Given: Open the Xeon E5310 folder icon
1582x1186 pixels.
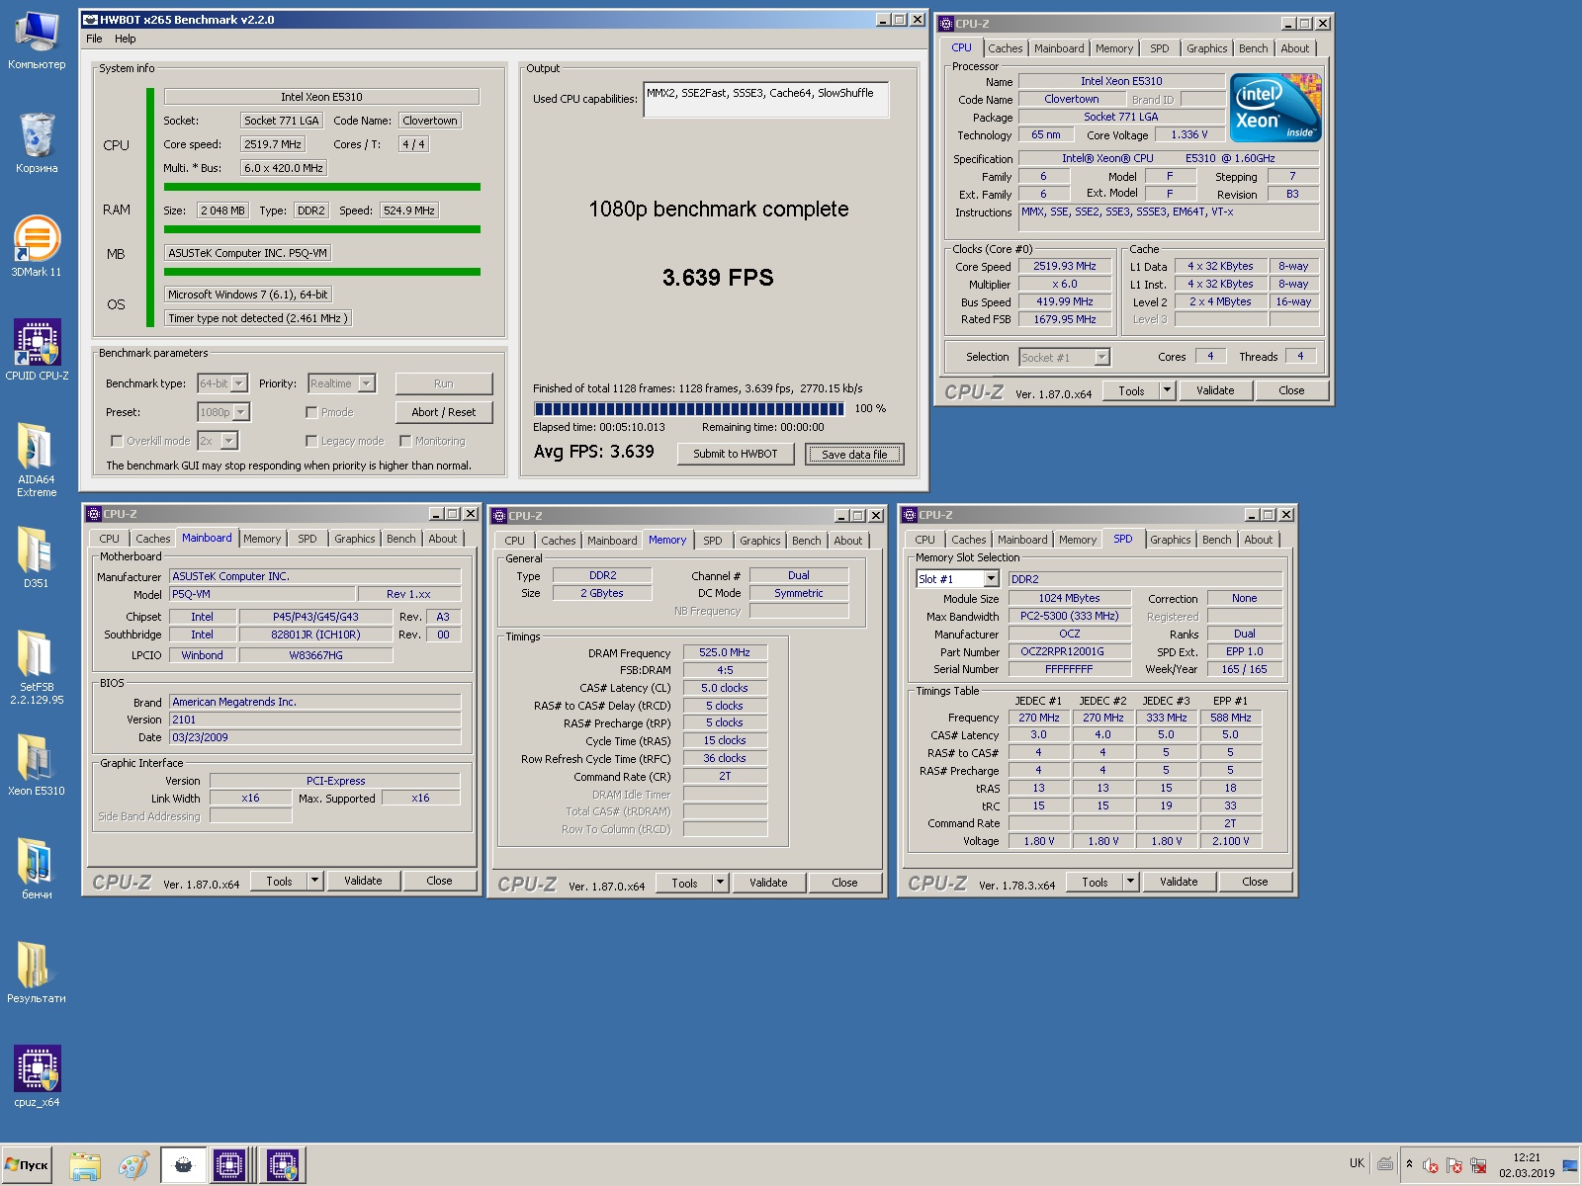Looking at the screenshot, I should 37,766.
